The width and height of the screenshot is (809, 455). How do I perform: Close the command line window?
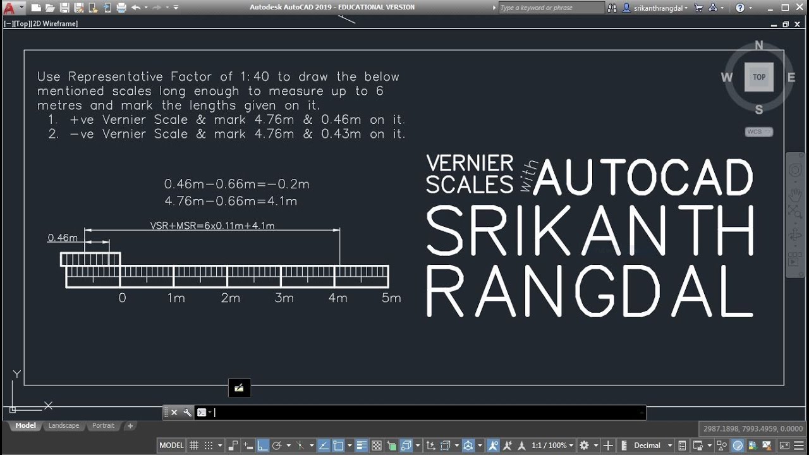click(174, 413)
